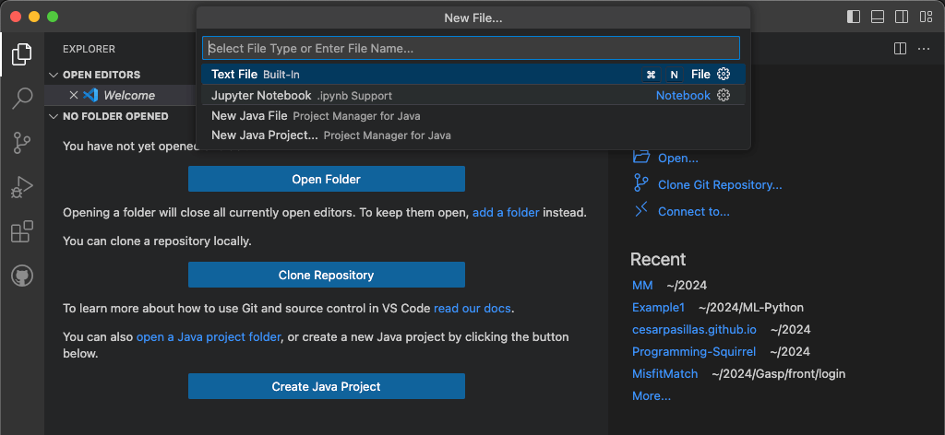The width and height of the screenshot is (945, 435).
Task: Click the Open Folder button
Action: pos(326,179)
